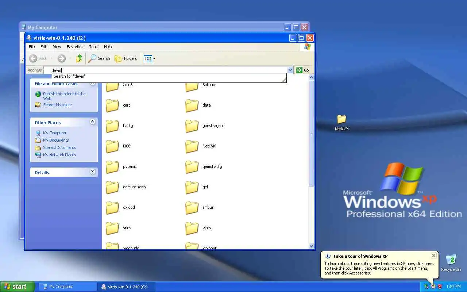Open the Back history dropdown arrow
This screenshot has height=292, width=467.
[51, 58]
